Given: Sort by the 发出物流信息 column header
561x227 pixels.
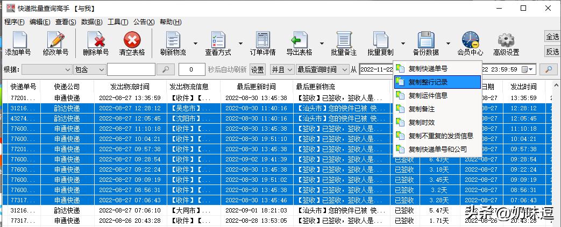Looking at the screenshot, I should pos(193,87).
